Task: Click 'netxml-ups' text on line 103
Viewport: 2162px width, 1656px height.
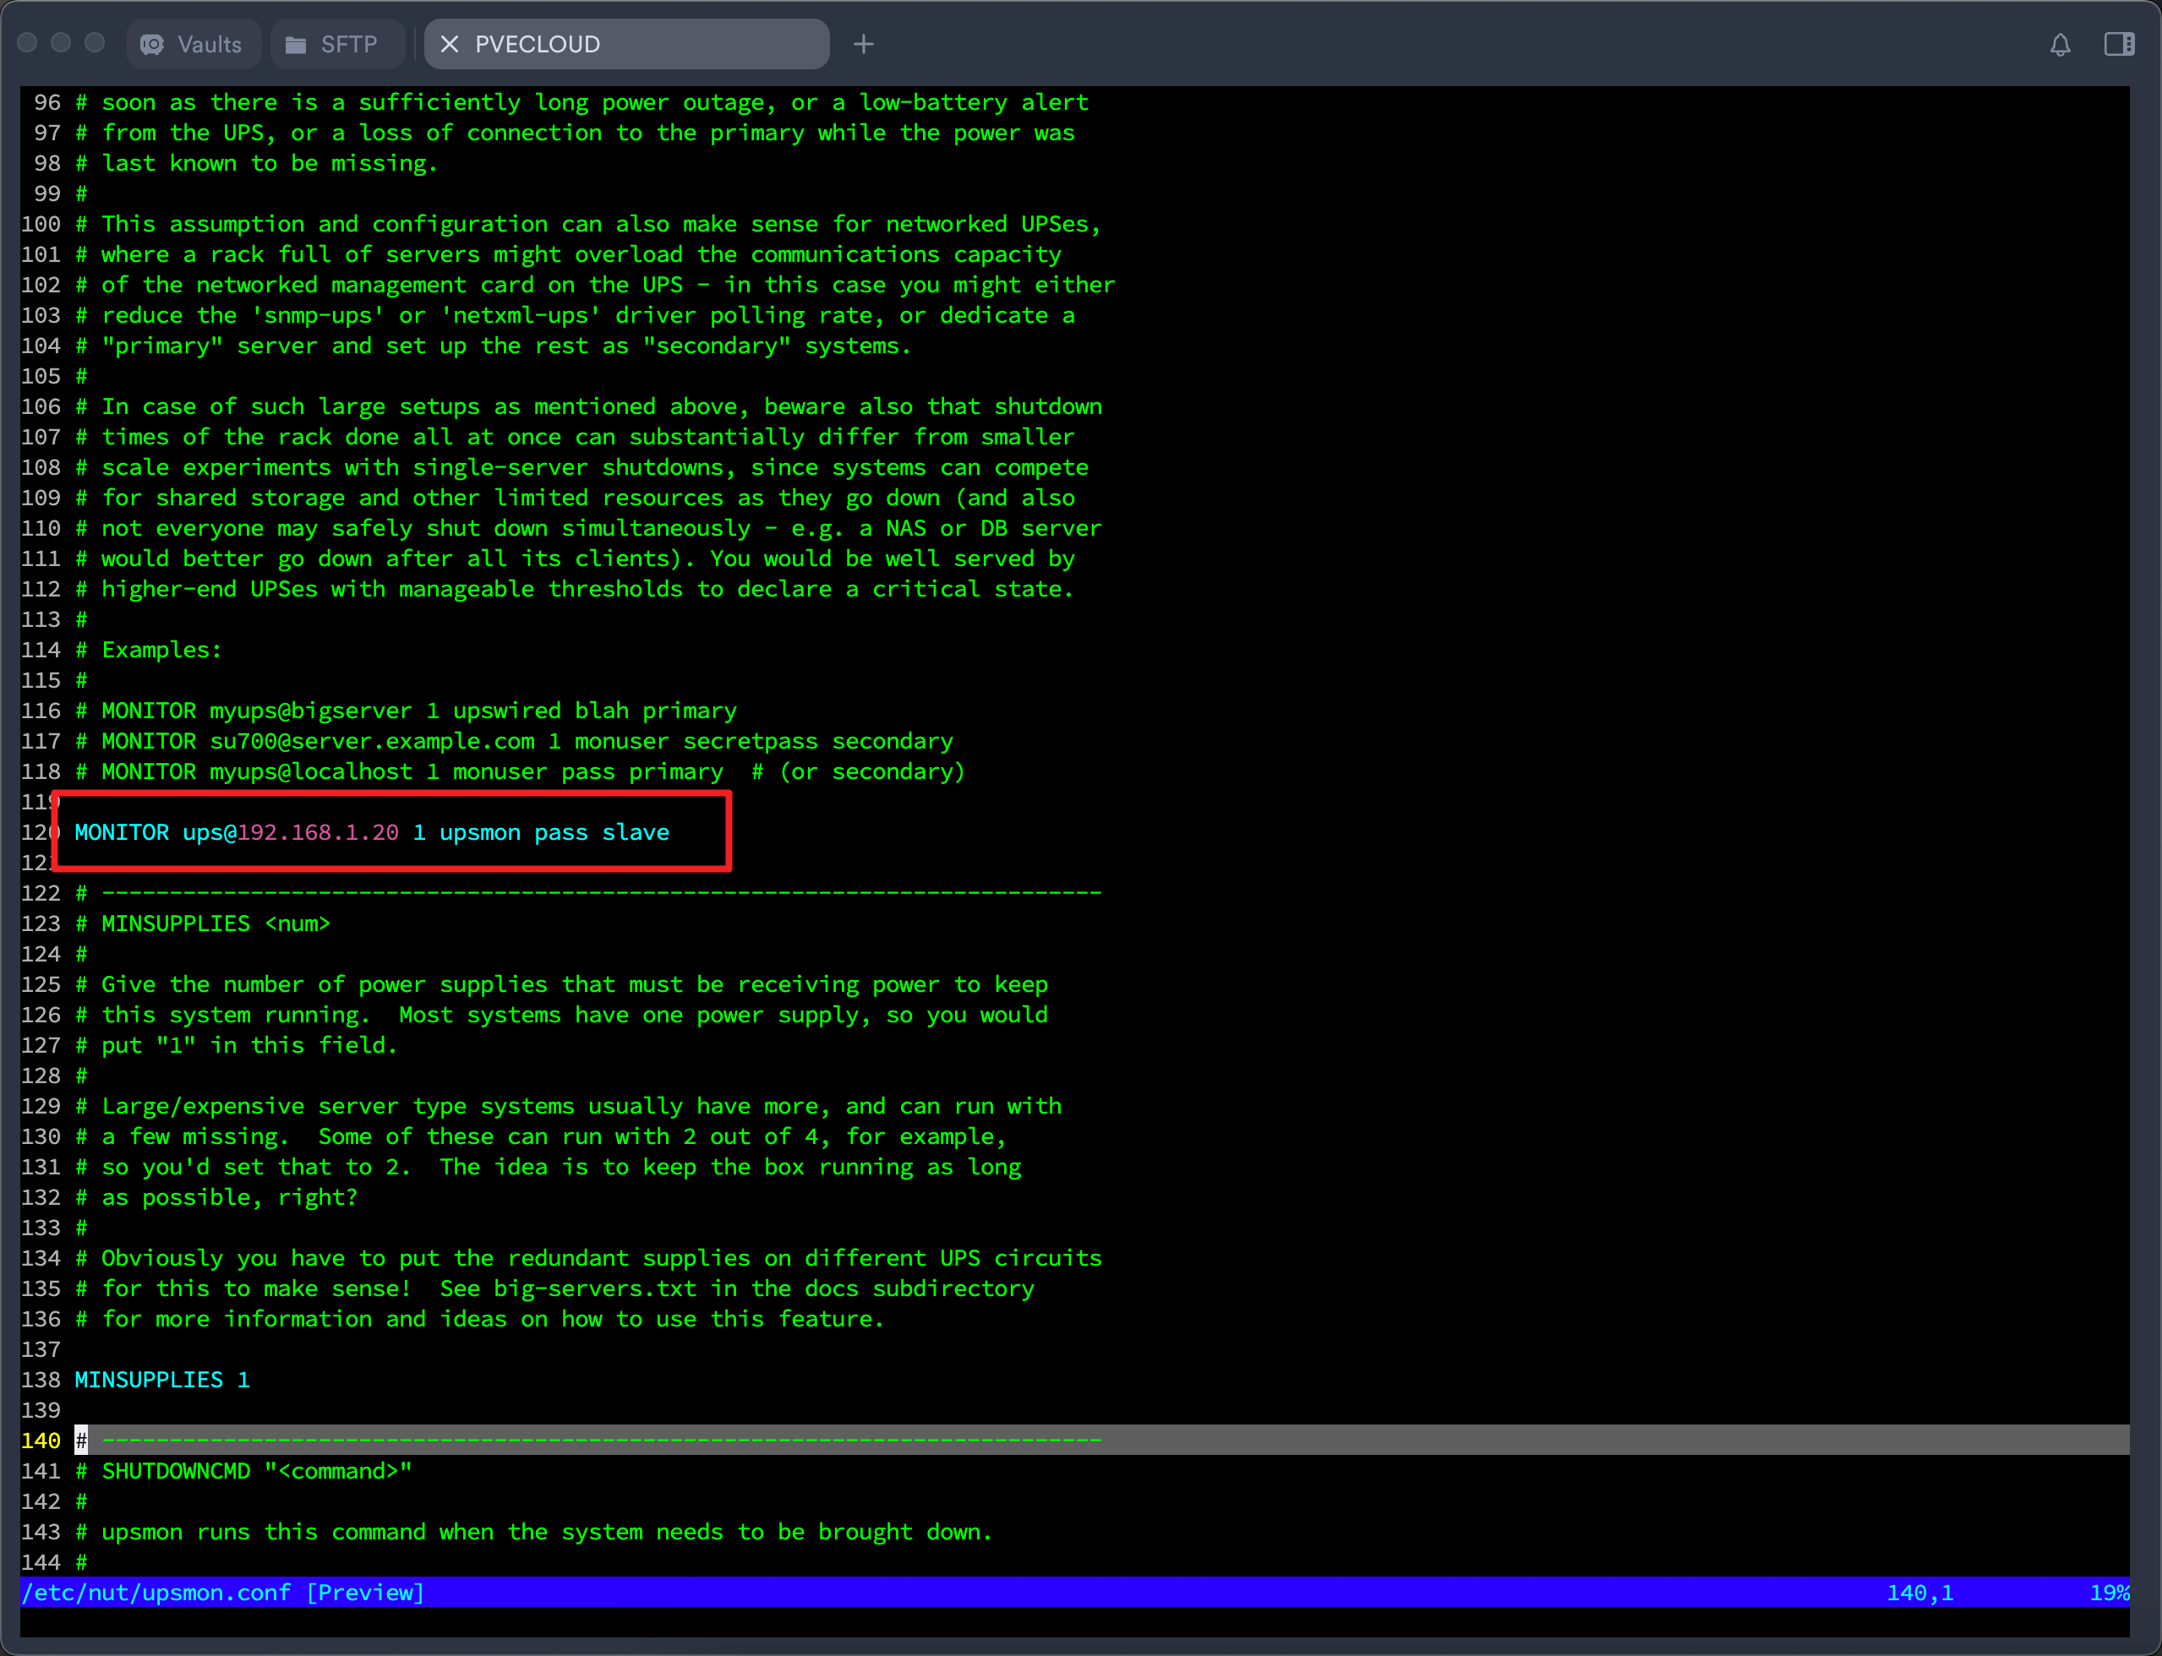Action: [x=521, y=315]
